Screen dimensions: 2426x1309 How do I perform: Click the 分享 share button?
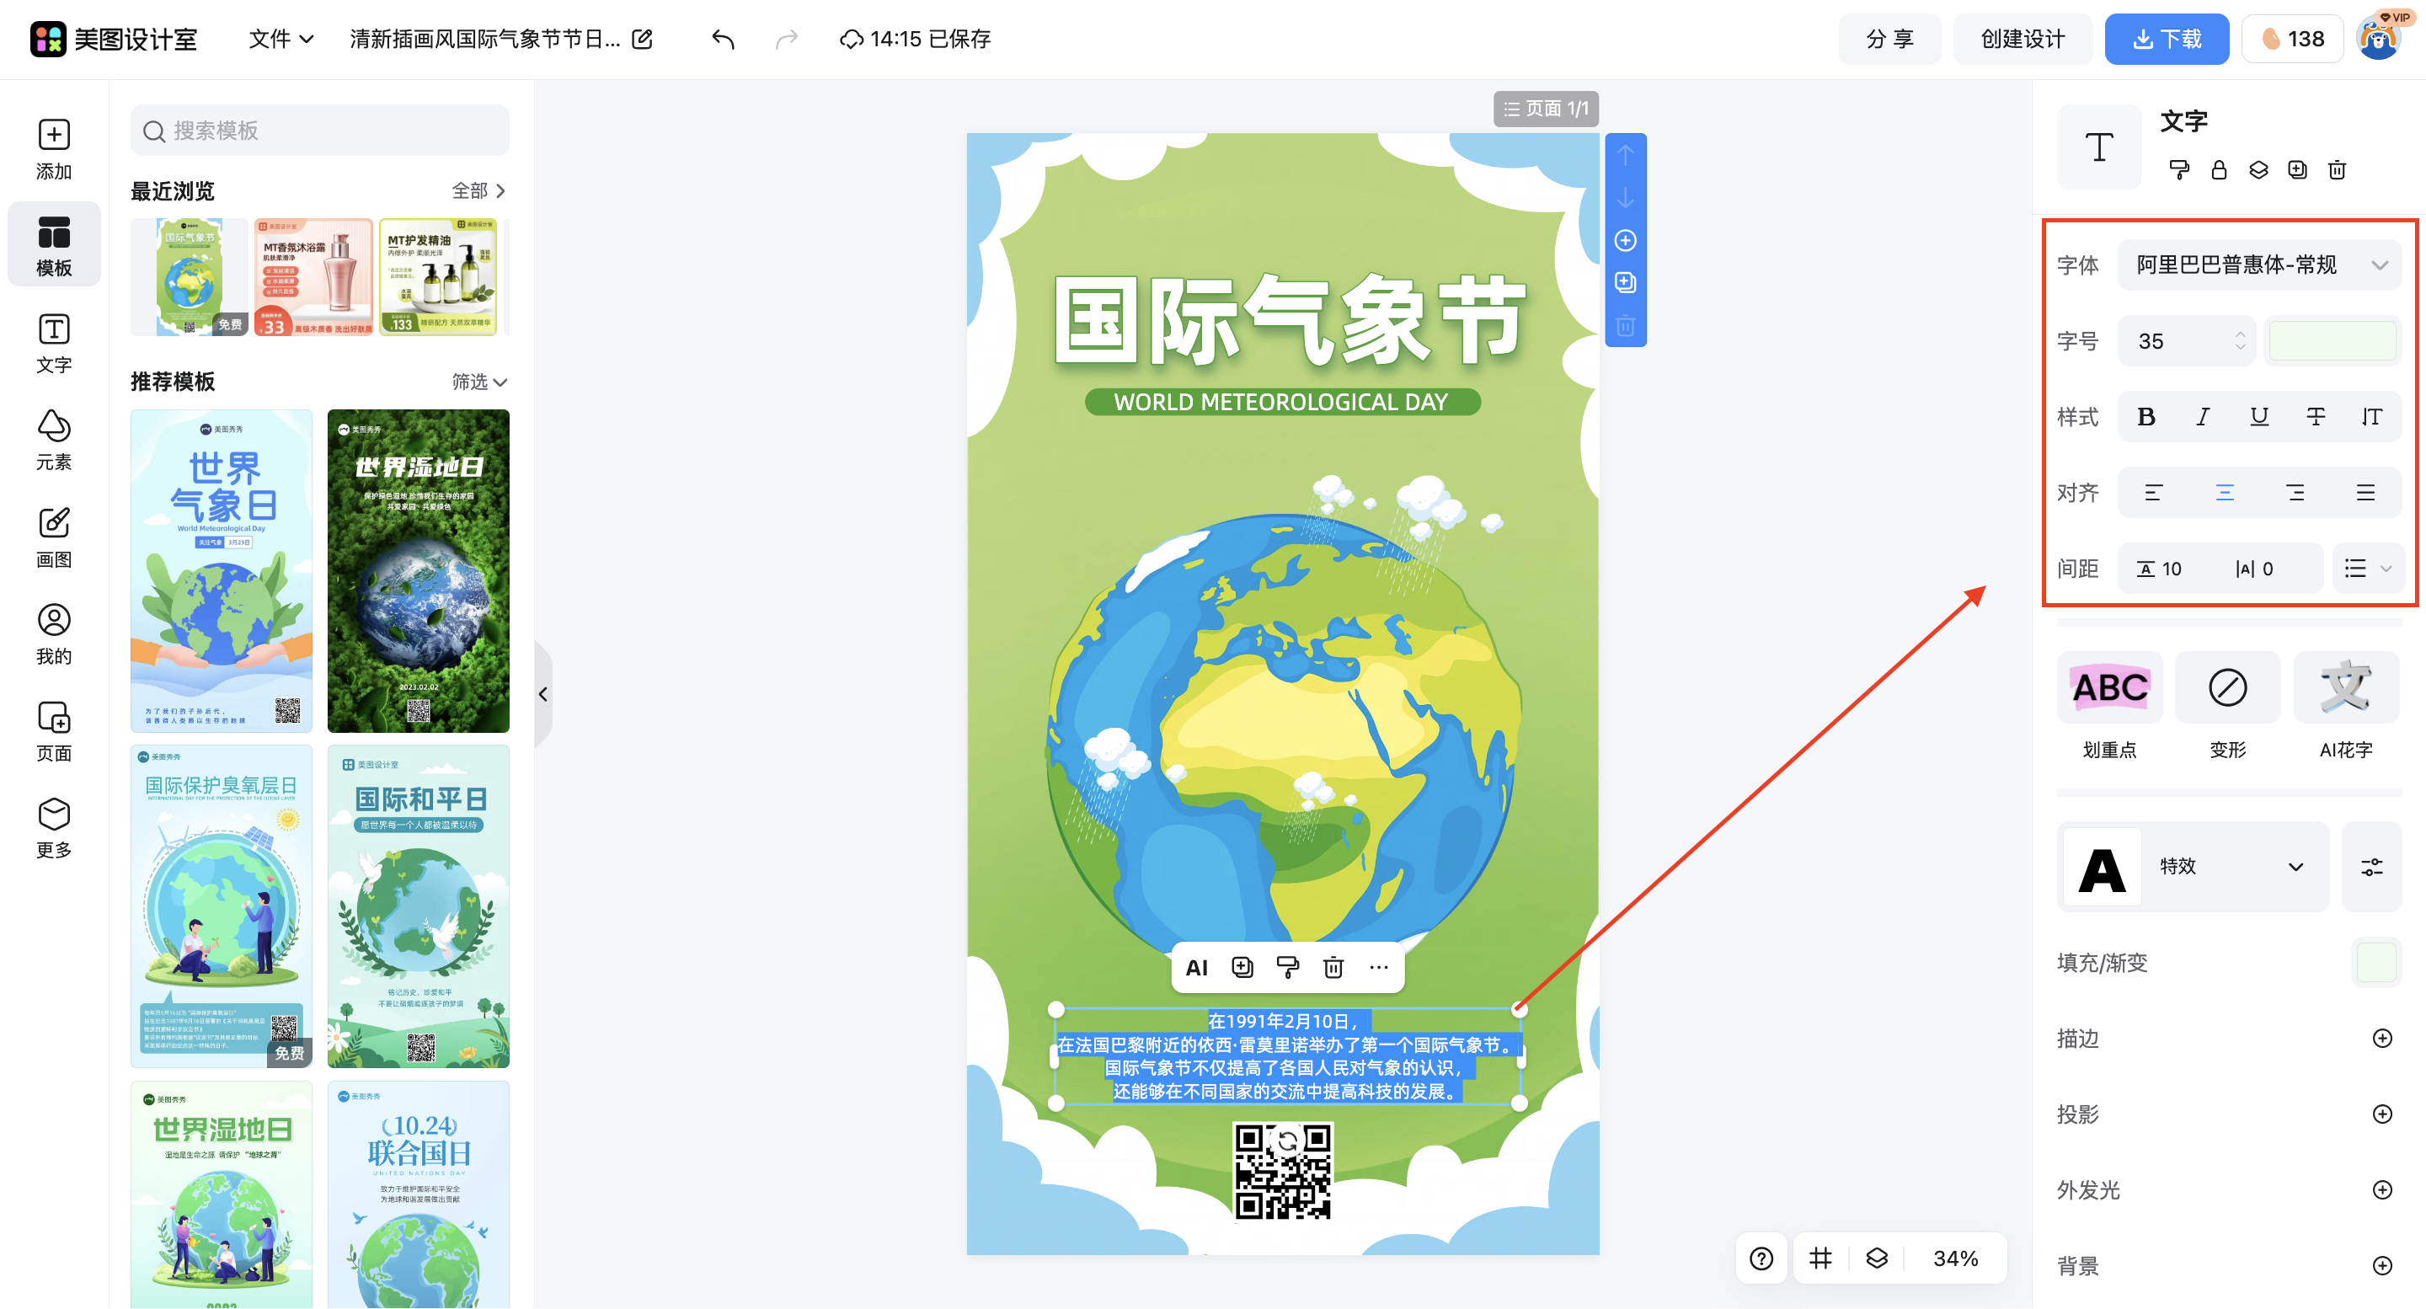[1889, 39]
